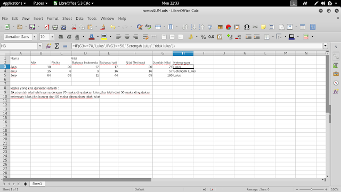
Task: Open the Sheet menu
Action: point(67,19)
